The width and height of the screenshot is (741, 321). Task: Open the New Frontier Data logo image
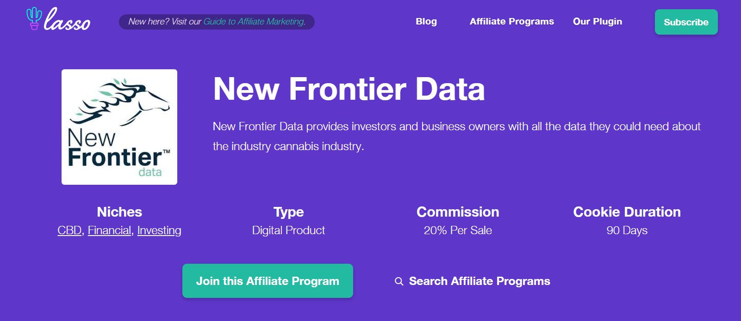tap(119, 127)
